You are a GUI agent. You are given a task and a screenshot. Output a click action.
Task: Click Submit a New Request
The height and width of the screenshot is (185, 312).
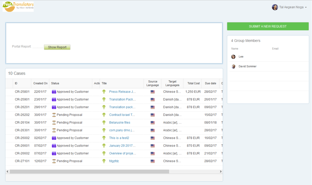click(x=268, y=26)
